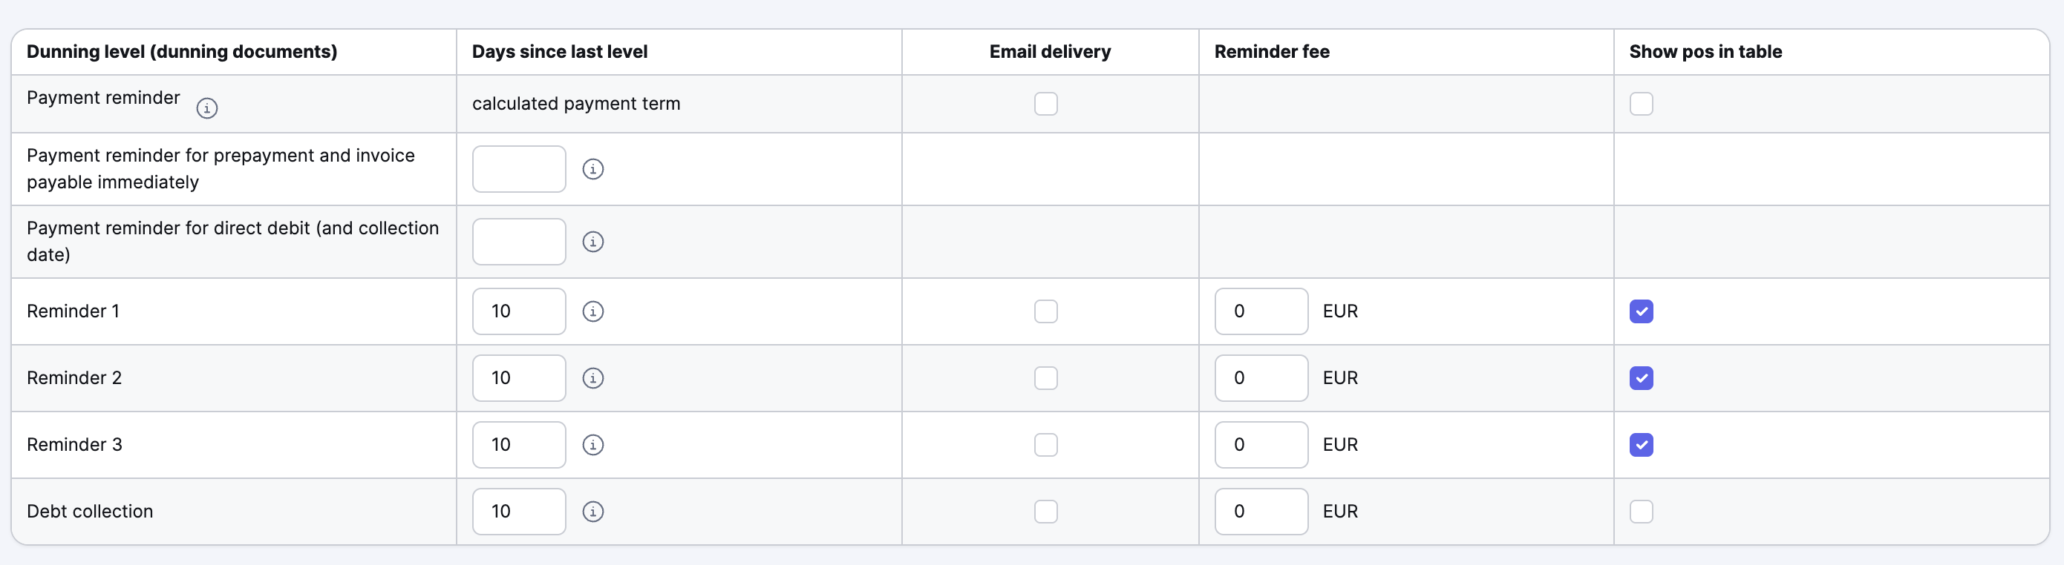Open info icon for prepayment reminder days

tap(593, 169)
